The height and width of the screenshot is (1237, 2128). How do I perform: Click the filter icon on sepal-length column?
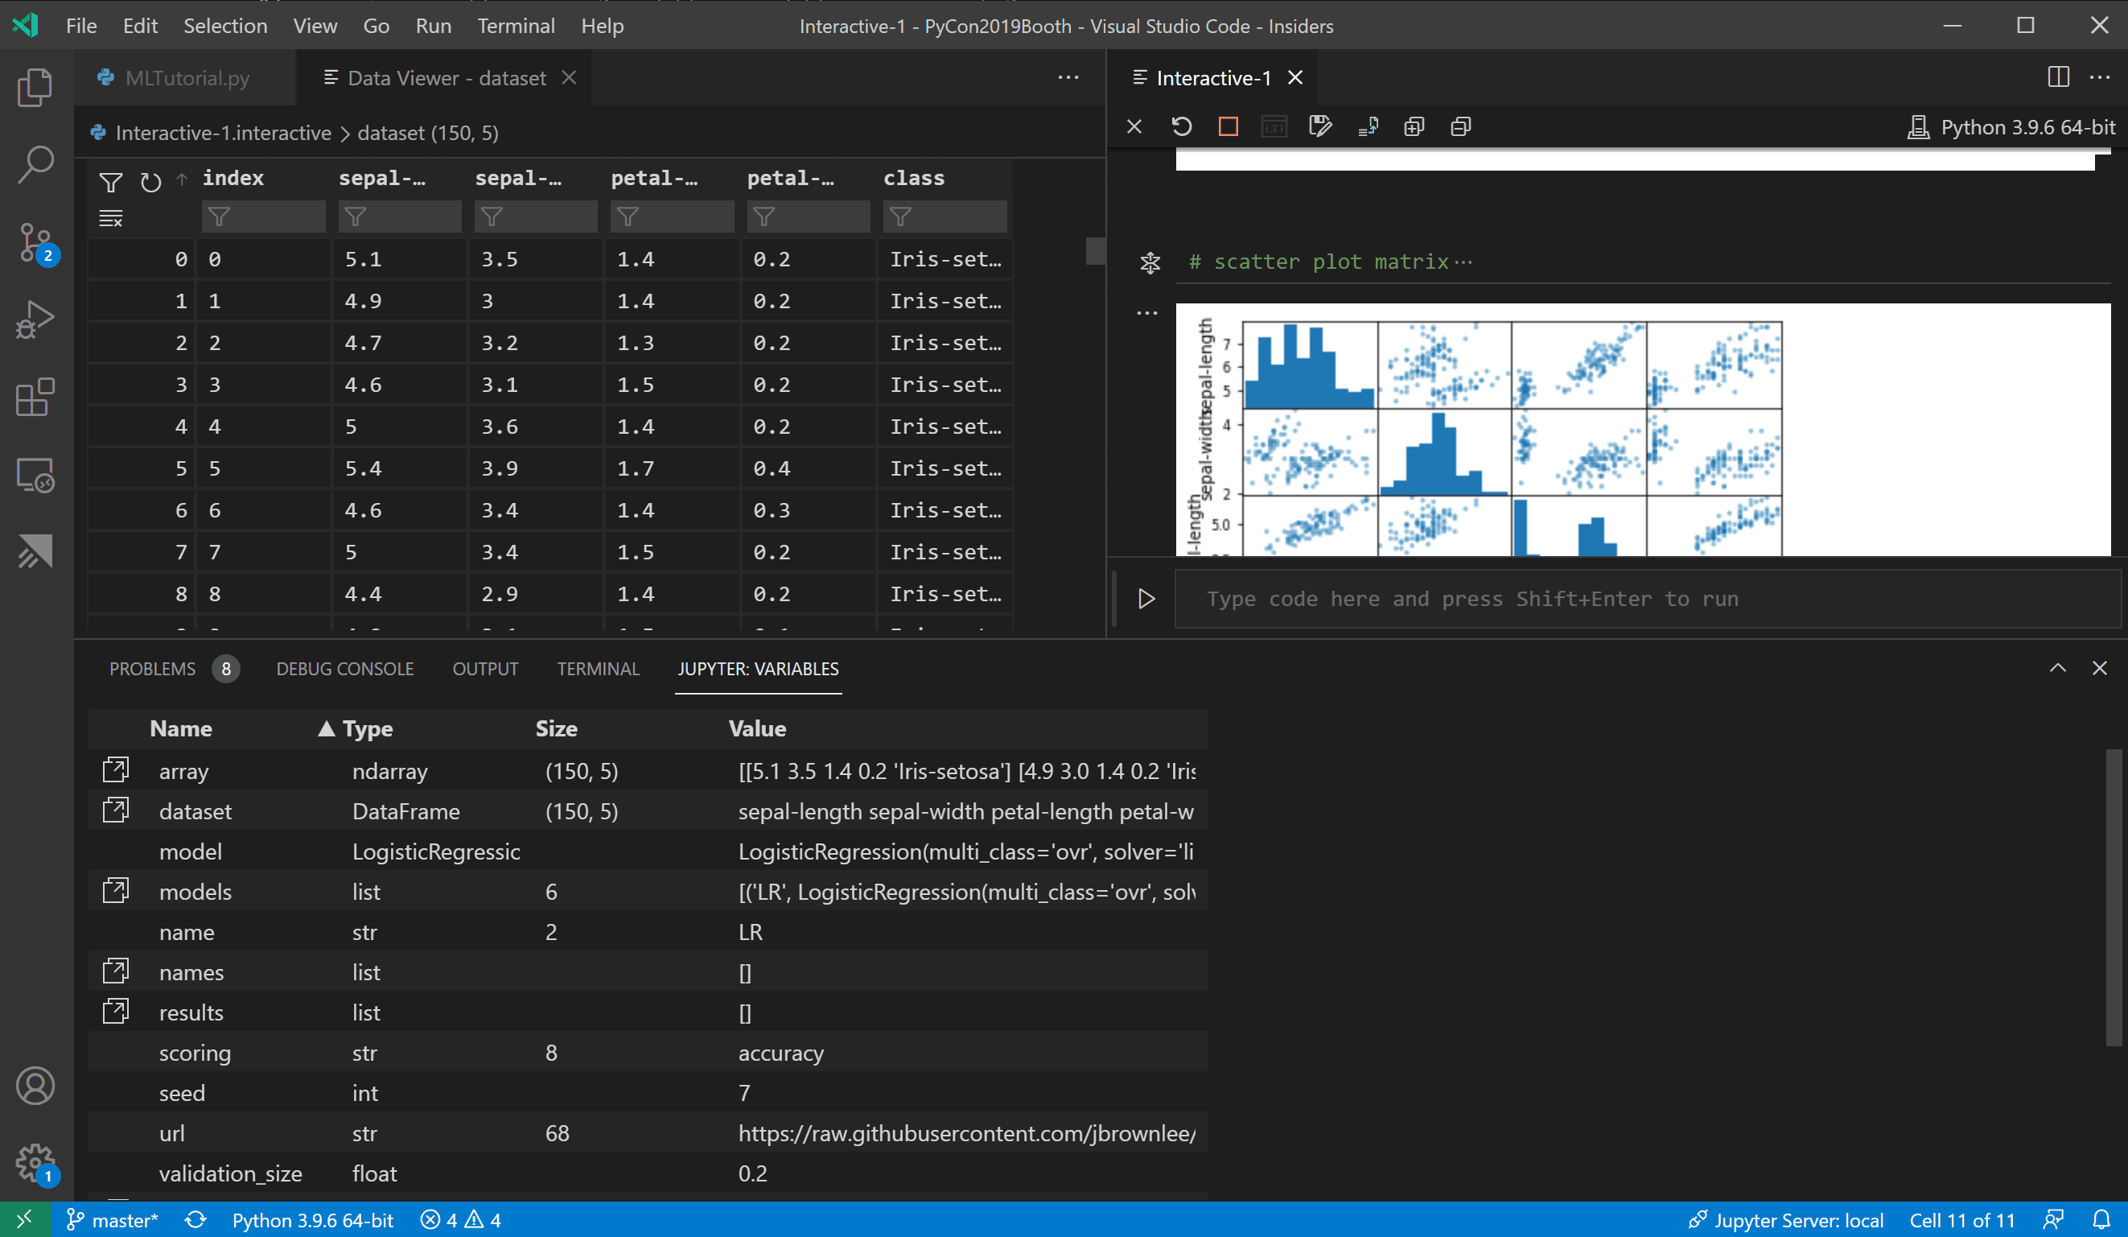click(x=356, y=216)
